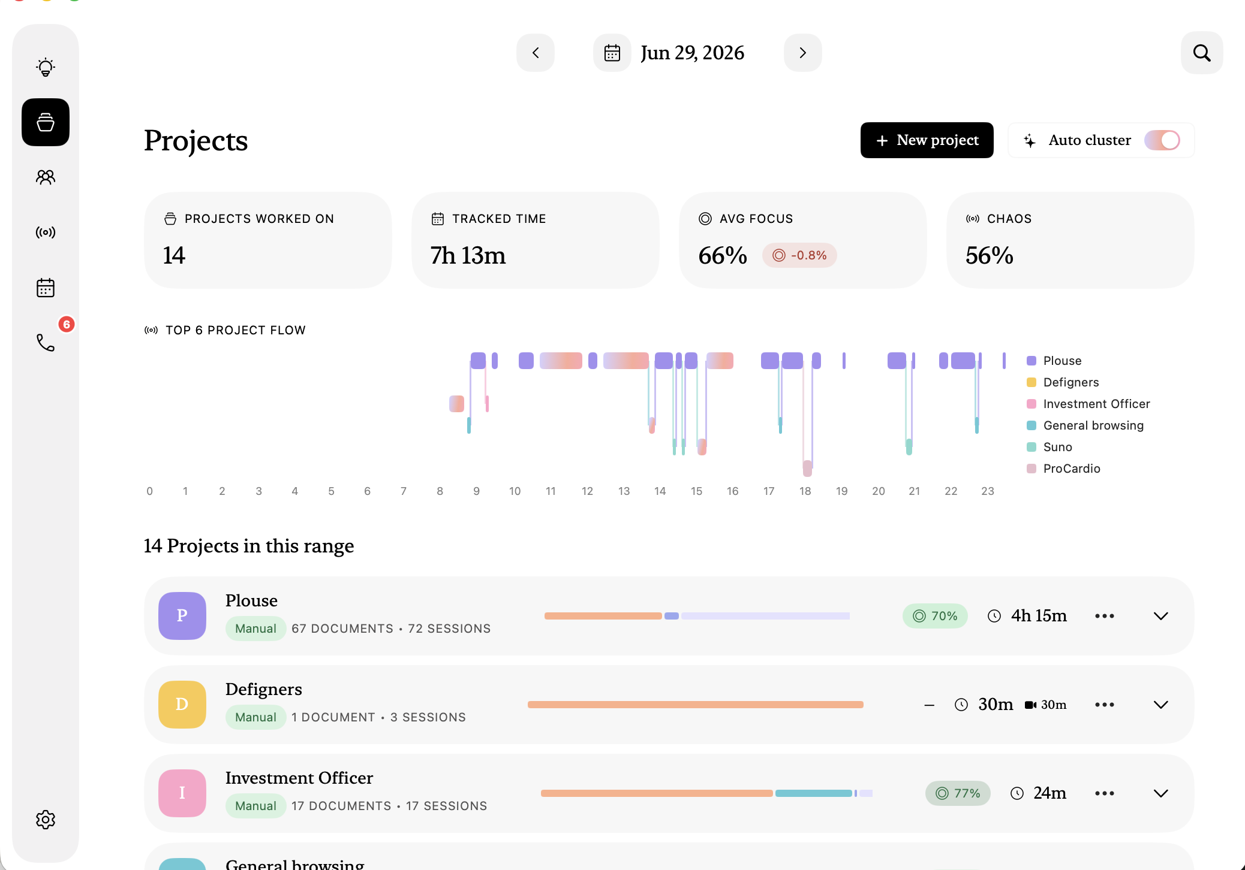Click the Manual tag on Defigners
This screenshot has width=1245, height=870.
[x=255, y=717]
